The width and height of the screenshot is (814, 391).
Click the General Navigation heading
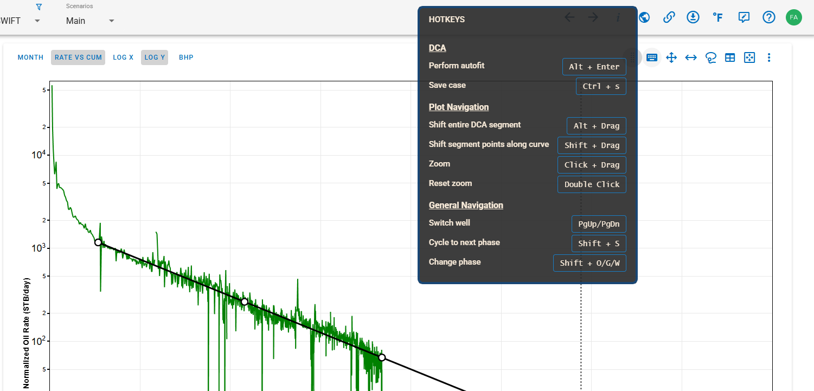click(x=466, y=206)
